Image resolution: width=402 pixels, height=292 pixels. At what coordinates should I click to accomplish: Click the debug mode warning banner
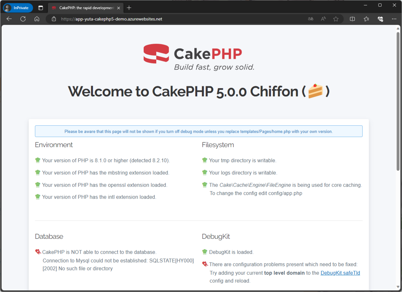pyautogui.click(x=199, y=131)
